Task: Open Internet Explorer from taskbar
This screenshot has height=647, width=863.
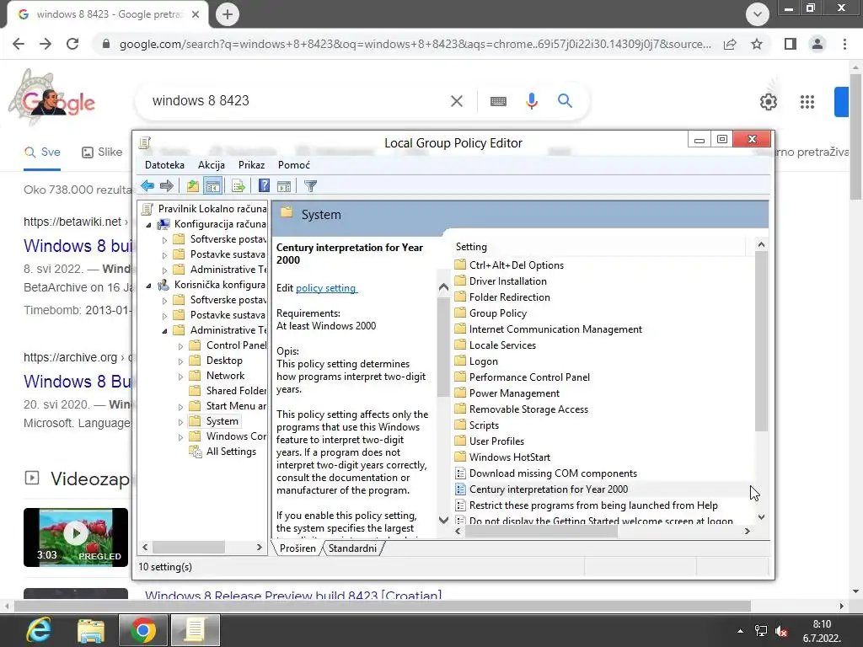Action: (39, 630)
